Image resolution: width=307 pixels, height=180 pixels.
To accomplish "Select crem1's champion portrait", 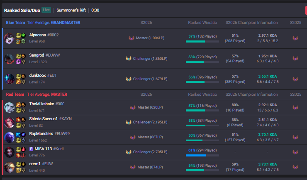I will pos(9,167).
